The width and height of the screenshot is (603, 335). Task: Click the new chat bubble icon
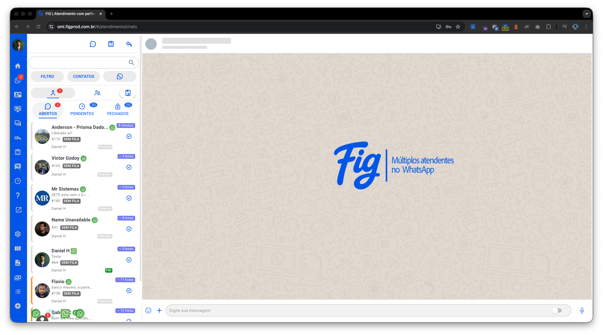pos(93,44)
